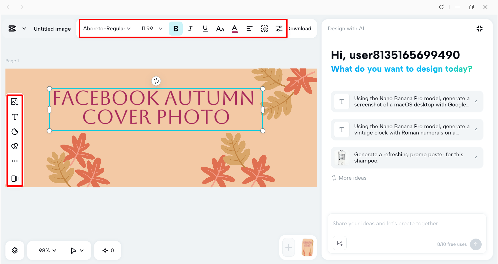498x264 pixels.
Task: Open the Mockup tool at sidebar bottom
Action: 15,178
